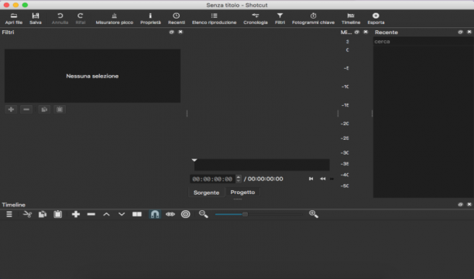Click the Annulla undo icon

tap(60, 19)
